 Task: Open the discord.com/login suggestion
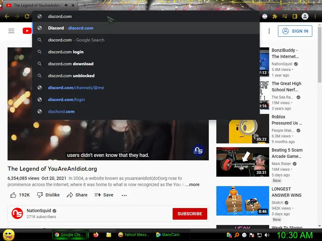146,99
